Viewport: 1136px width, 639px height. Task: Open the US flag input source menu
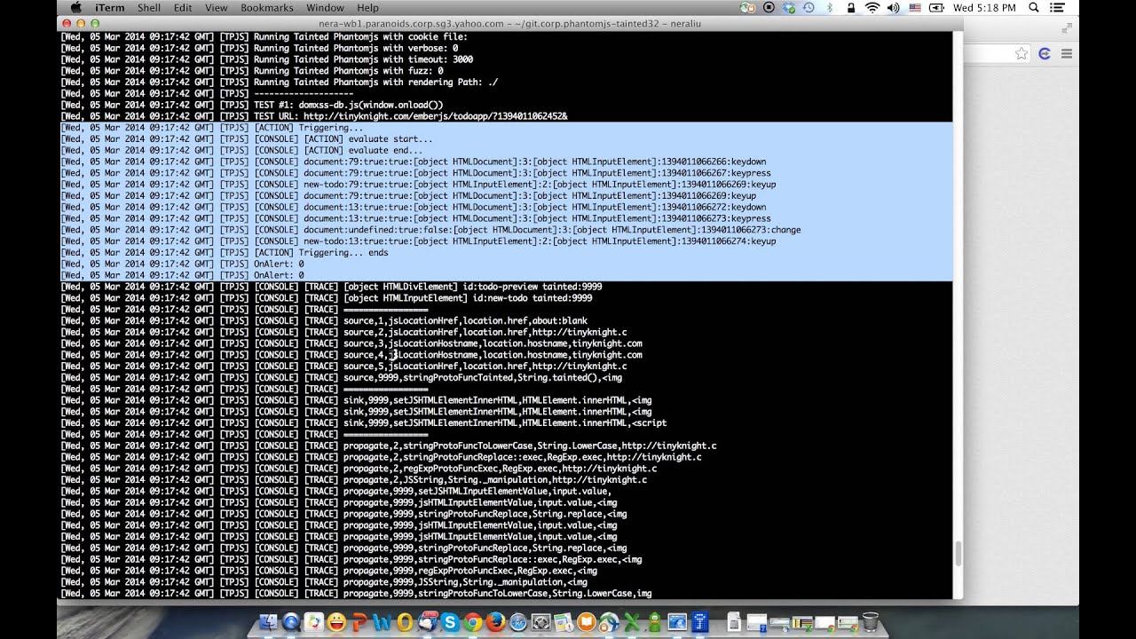point(915,7)
